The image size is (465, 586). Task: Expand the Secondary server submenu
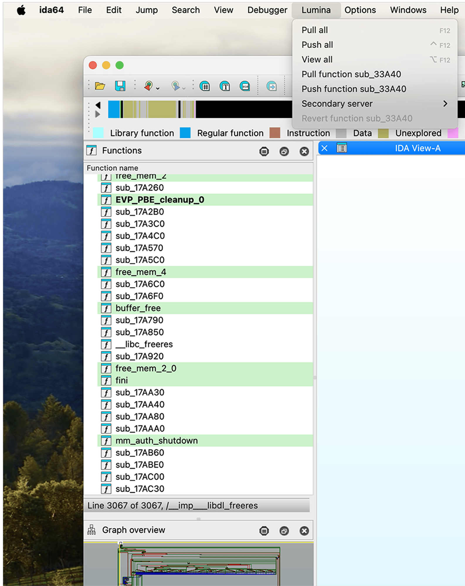[x=375, y=103]
